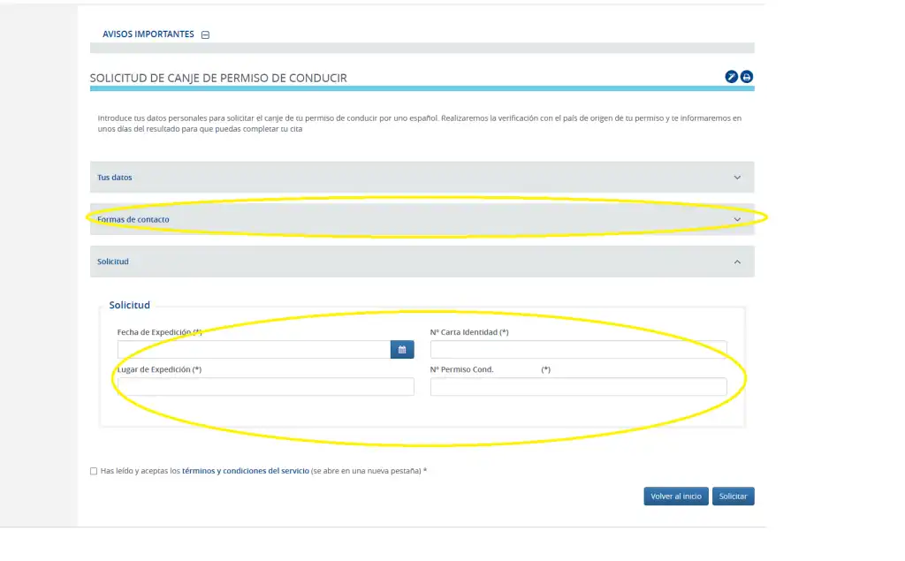
Task: Open the Fecha de Expedición calendar picker
Action: pyautogui.click(x=402, y=350)
